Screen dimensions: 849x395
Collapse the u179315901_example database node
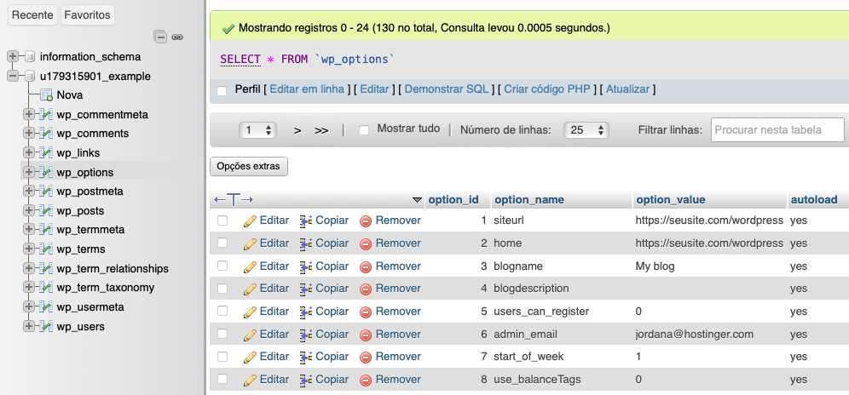pyautogui.click(x=13, y=76)
